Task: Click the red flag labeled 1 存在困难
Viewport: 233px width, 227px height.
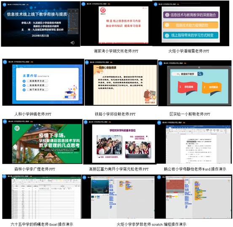Action: (187, 88)
